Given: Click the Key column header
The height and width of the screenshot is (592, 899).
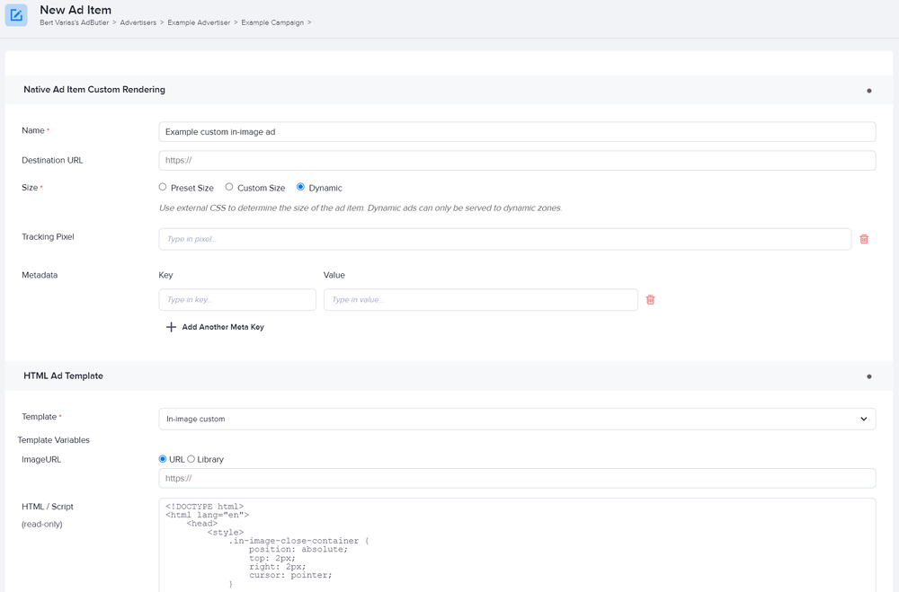Looking at the screenshot, I should point(165,275).
